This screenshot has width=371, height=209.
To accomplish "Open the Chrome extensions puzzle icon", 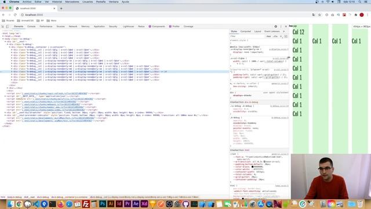I will 355,15.
